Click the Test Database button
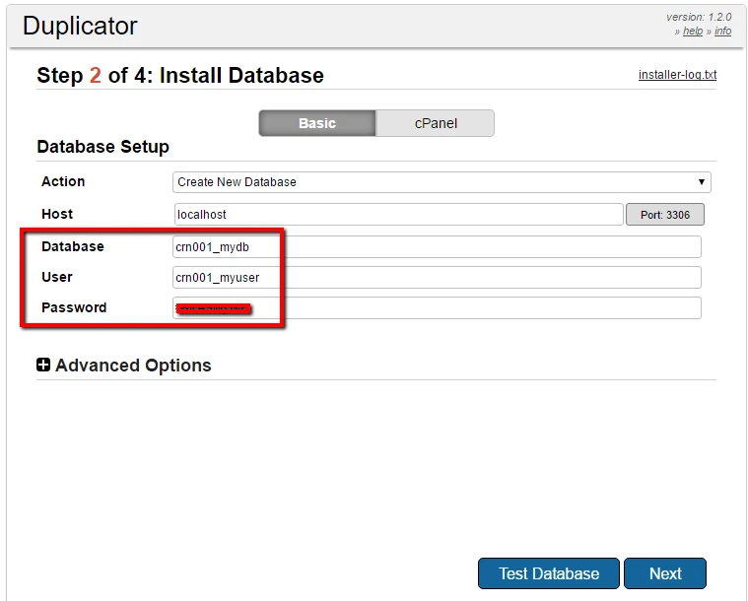 coord(549,573)
